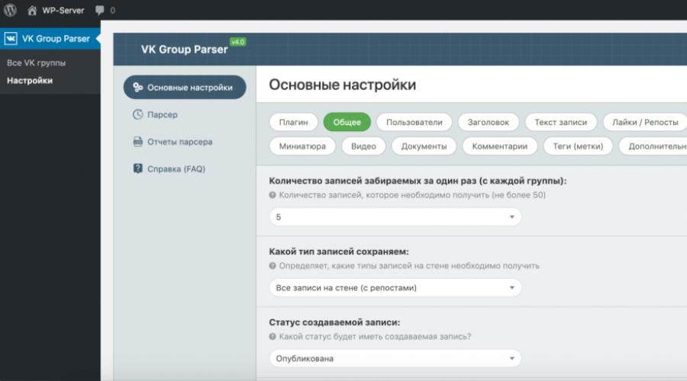687x381 pixels.
Task: Expand the 'Все записи на стене' dropdown
Action: 395,287
